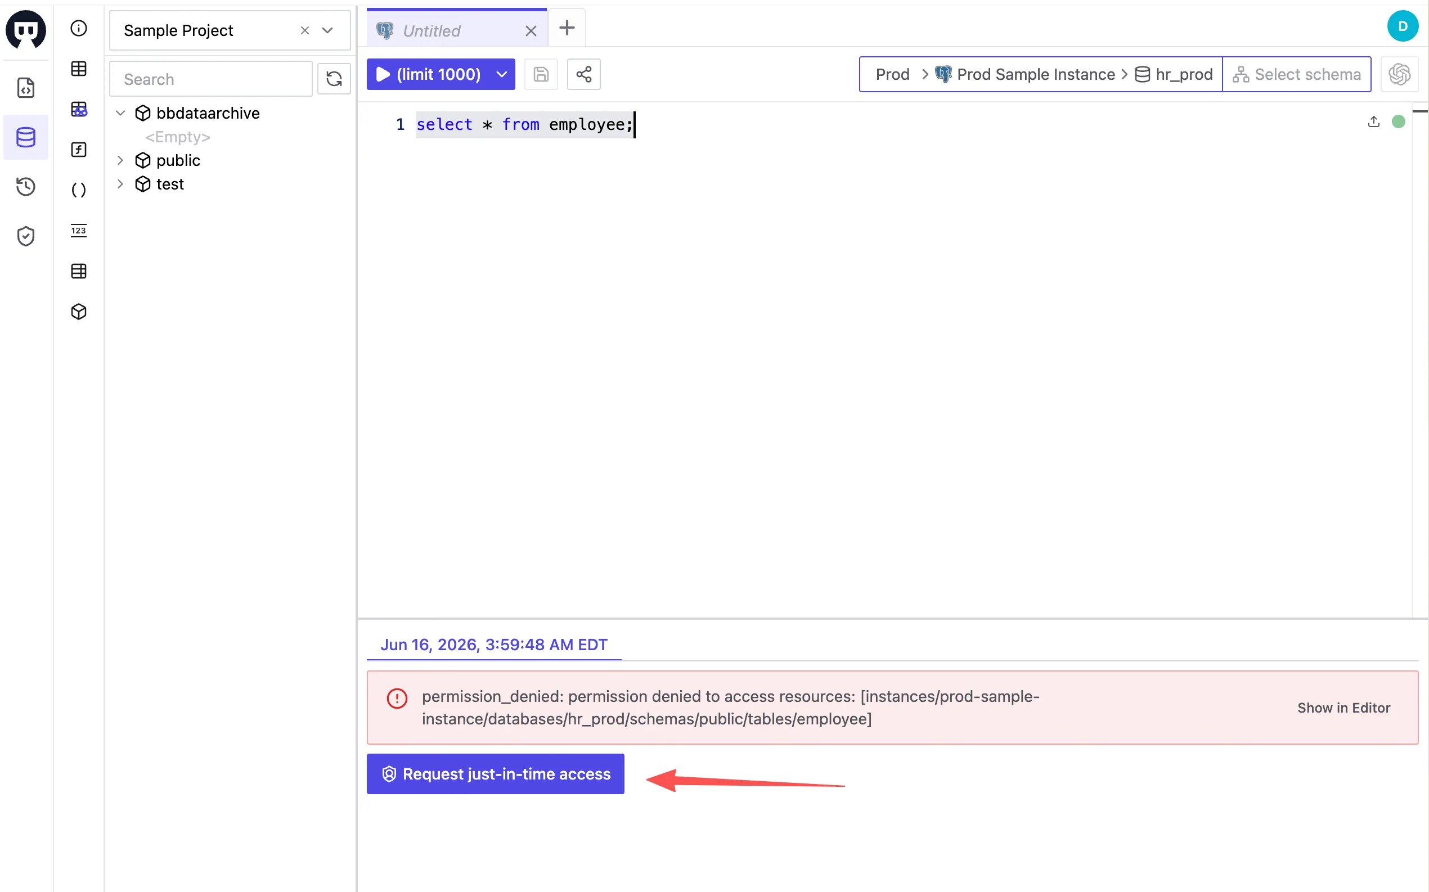Click the SQL editor line with select statement
The image size is (1429, 892).
[524, 124]
